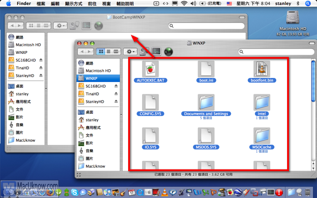This screenshot has width=317, height=198.
Task: Click the globe icon in BootCampWINXP toolbar
Action: [x=99, y=26]
